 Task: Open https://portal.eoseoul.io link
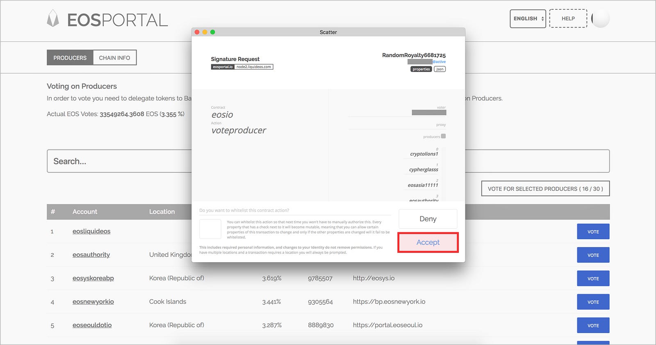387,325
